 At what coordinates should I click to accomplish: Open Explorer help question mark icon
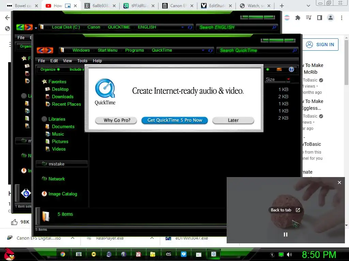point(291,69)
